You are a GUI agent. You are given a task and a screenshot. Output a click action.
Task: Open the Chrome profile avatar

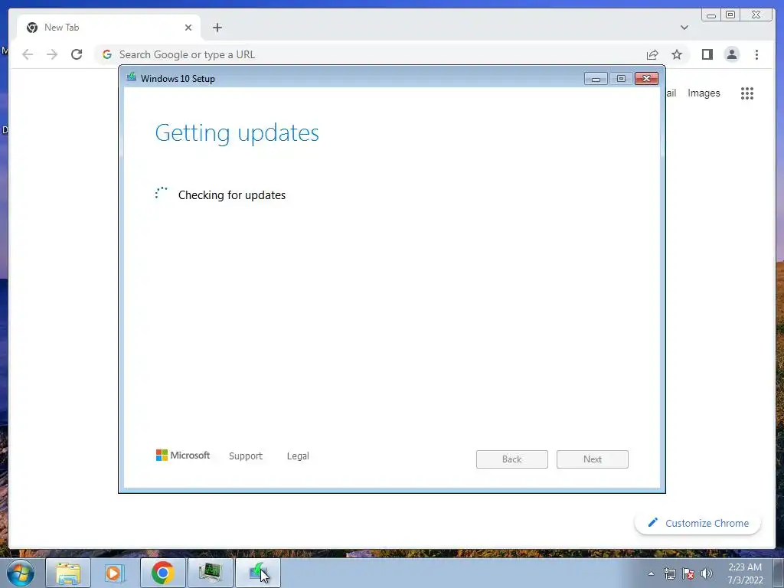pyautogui.click(x=731, y=54)
